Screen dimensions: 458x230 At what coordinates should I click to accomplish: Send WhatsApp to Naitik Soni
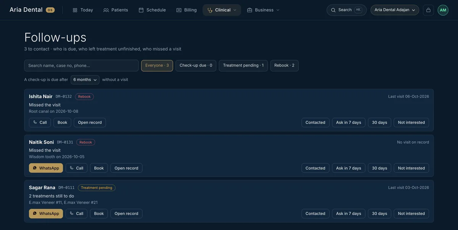point(46,168)
